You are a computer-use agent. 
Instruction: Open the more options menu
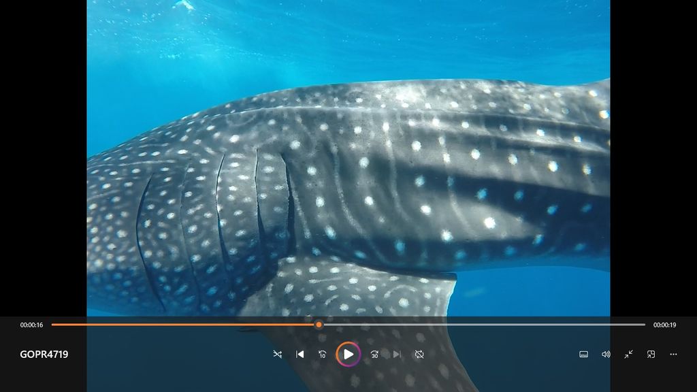[x=673, y=354]
